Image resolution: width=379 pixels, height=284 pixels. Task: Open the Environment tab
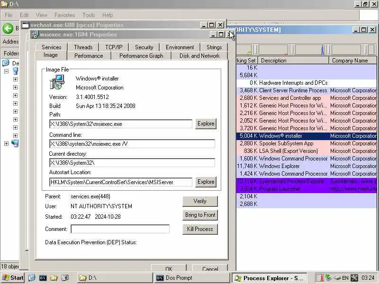click(180, 47)
